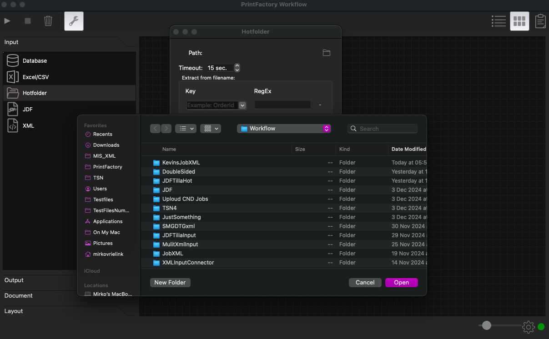
Task: Sort files by Date Modified column
Action: point(408,149)
